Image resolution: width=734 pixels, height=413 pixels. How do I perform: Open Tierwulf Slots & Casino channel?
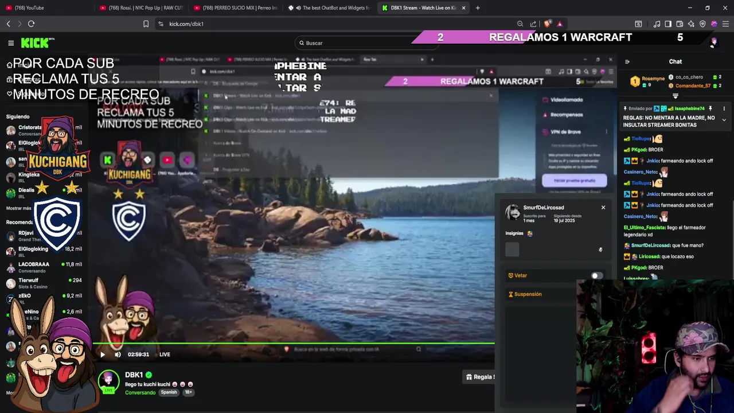[x=44, y=283]
